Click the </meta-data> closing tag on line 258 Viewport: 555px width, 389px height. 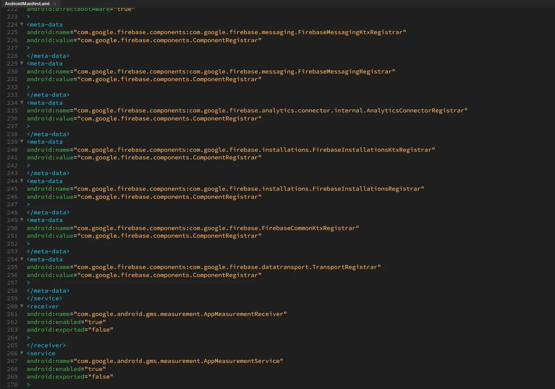pyautogui.click(x=48, y=291)
